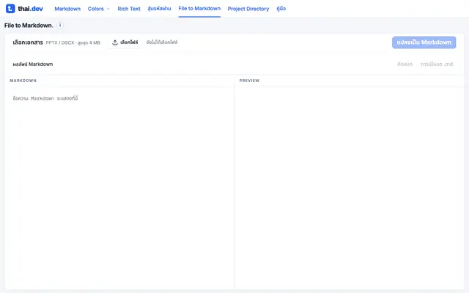The height and width of the screenshot is (293, 469).
Task: Expand the Colors dropdown chevron
Action: [108, 9]
